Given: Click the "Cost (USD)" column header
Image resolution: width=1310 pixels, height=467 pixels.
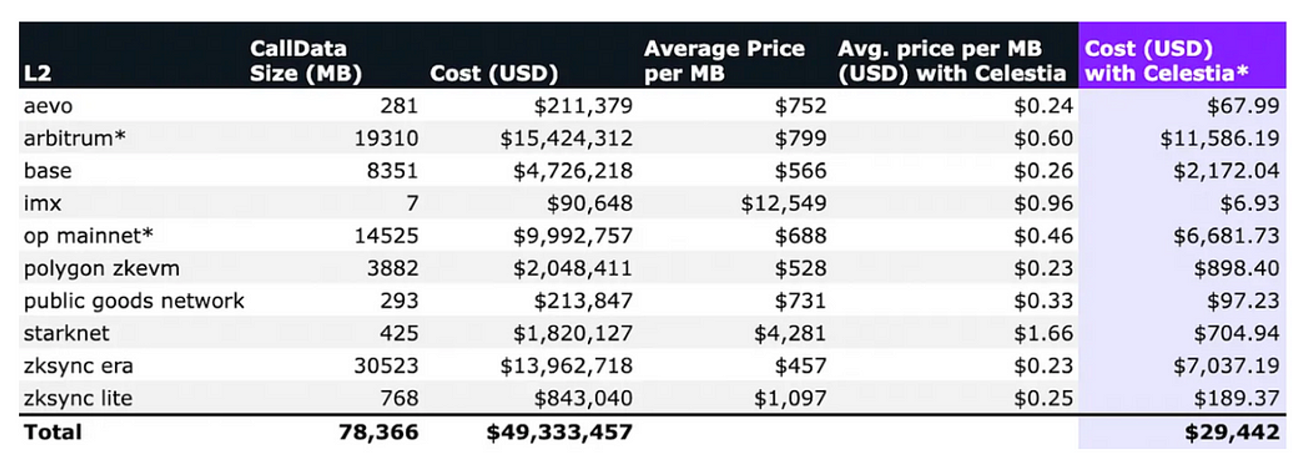Looking at the screenshot, I should 494,73.
